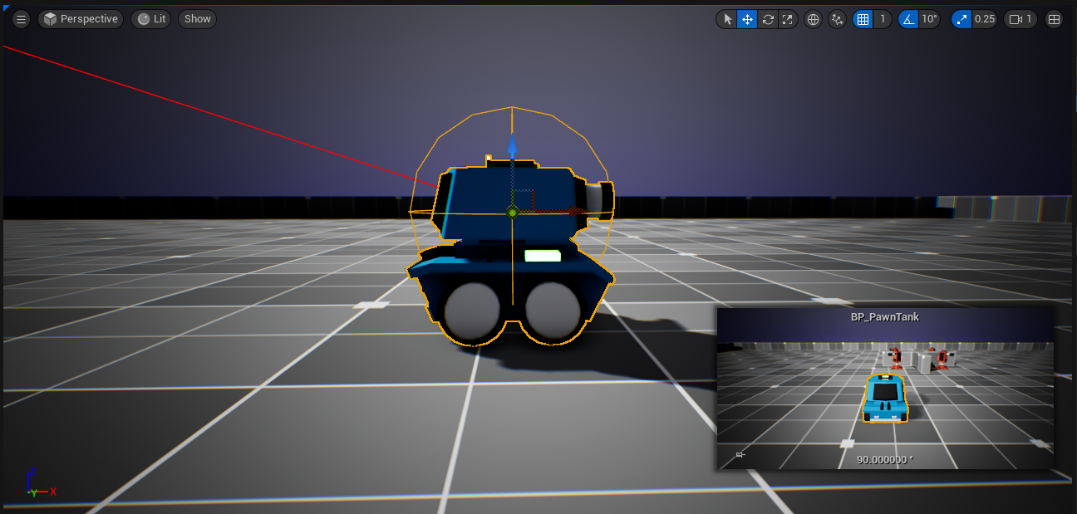Image resolution: width=1077 pixels, height=514 pixels.
Task: Activate the Select objects arrow tool
Action: tap(727, 19)
